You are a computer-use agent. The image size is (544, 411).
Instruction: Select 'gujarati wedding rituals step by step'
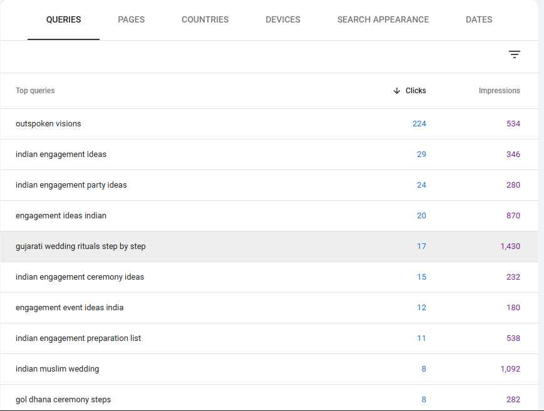pyautogui.click(x=80, y=246)
